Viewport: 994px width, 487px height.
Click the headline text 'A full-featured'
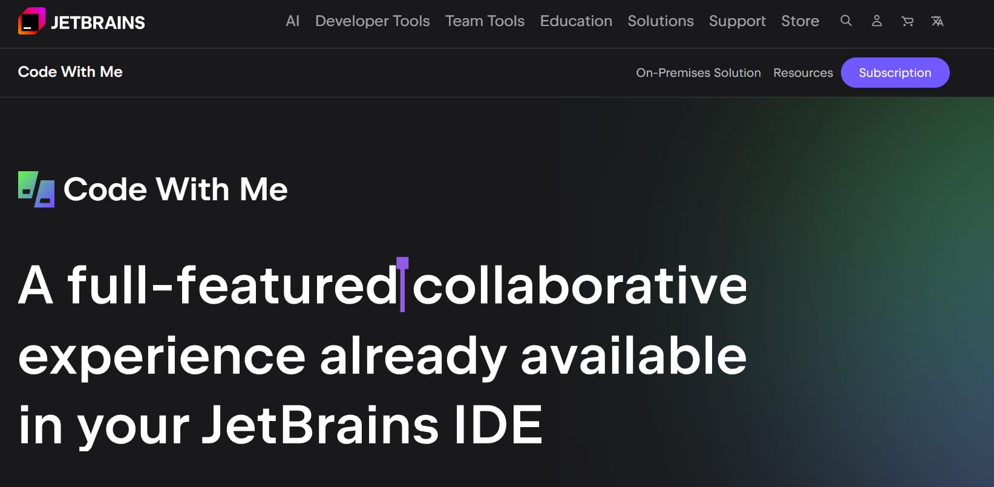pyautogui.click(x=208, y=285)
